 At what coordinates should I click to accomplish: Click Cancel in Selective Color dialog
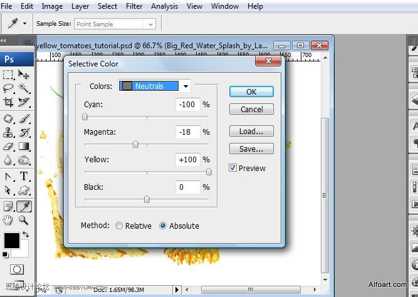pos(251,109)
